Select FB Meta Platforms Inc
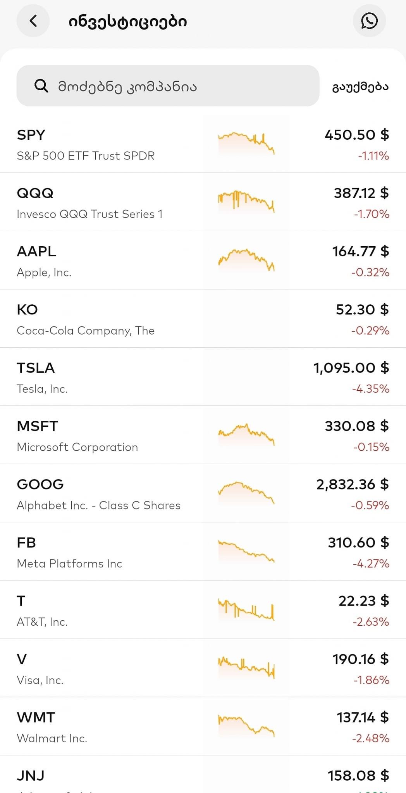The image size is (406, 793). click(x=97, y=552)
